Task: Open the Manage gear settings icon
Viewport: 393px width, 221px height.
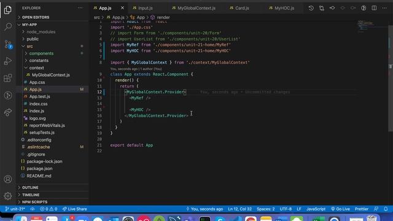Action: [8, 196]
